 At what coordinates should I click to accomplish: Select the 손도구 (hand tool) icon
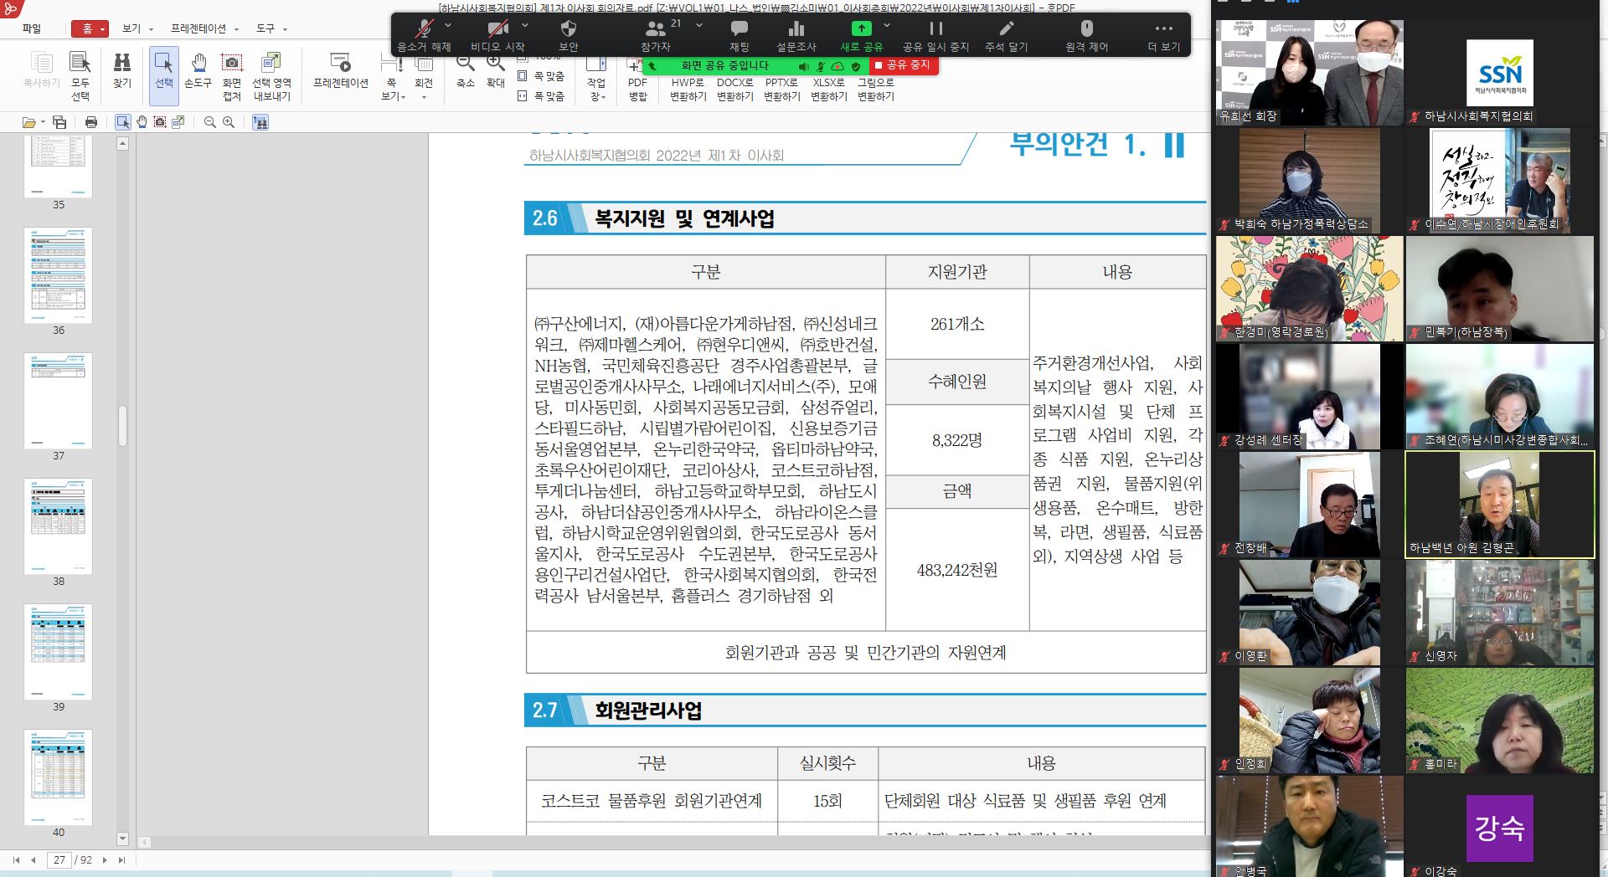coord(198,70)
